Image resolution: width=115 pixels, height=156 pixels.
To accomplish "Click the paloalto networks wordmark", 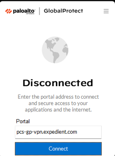I will pyautogui.click(x=24, y=11).
